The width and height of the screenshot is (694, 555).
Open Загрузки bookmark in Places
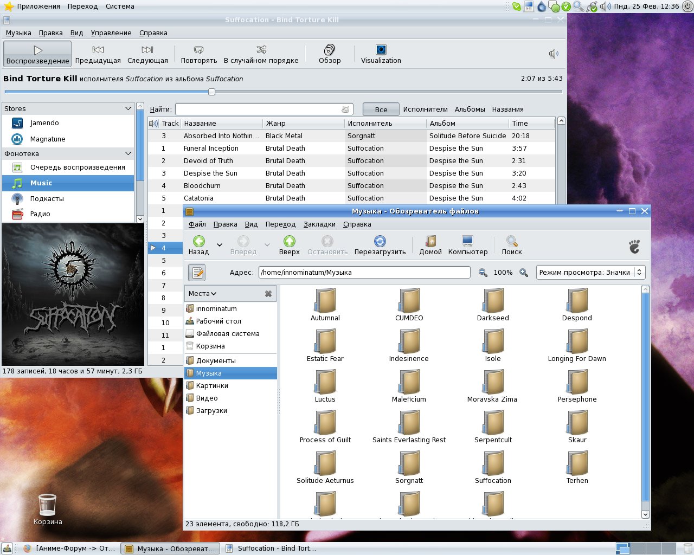tap(230, 411)
